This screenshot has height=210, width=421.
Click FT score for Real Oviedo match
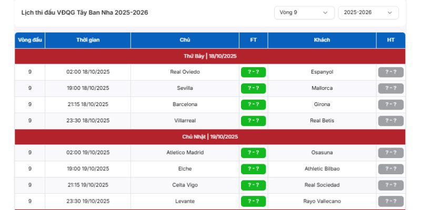point(253,72)
